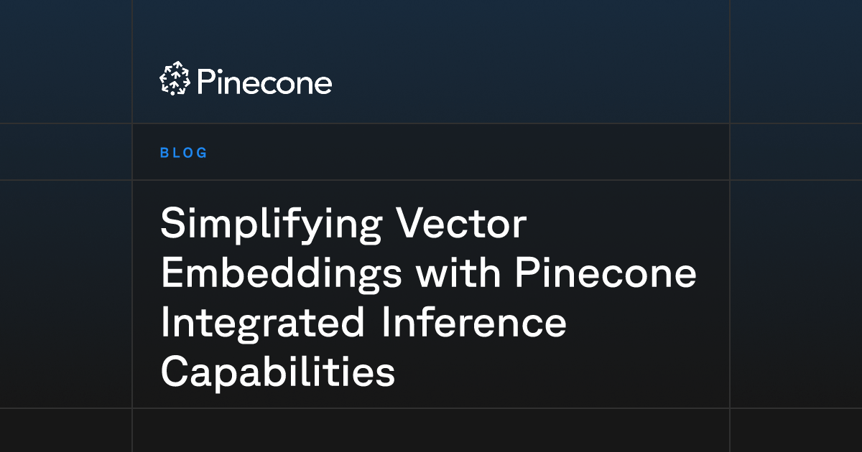Click the empty cell left of the BLOG row
Viewport: 862px width, 452px height.
[66, 151]
